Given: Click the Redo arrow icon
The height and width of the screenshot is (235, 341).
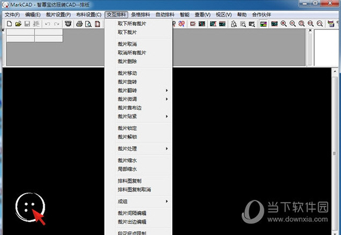Looking at the screenshot, I should [x=56, y=24].
